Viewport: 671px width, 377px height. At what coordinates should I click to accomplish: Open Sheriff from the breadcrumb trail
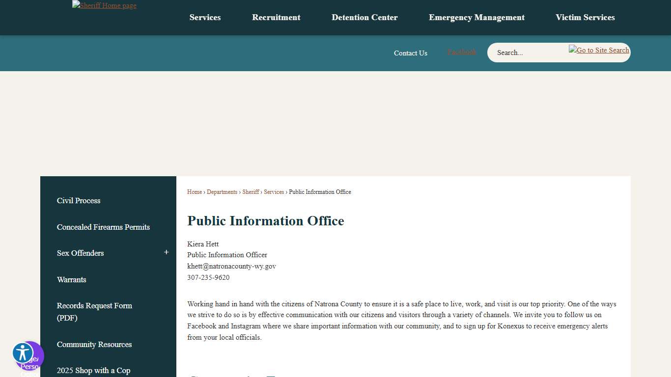[x=251, y=192]
